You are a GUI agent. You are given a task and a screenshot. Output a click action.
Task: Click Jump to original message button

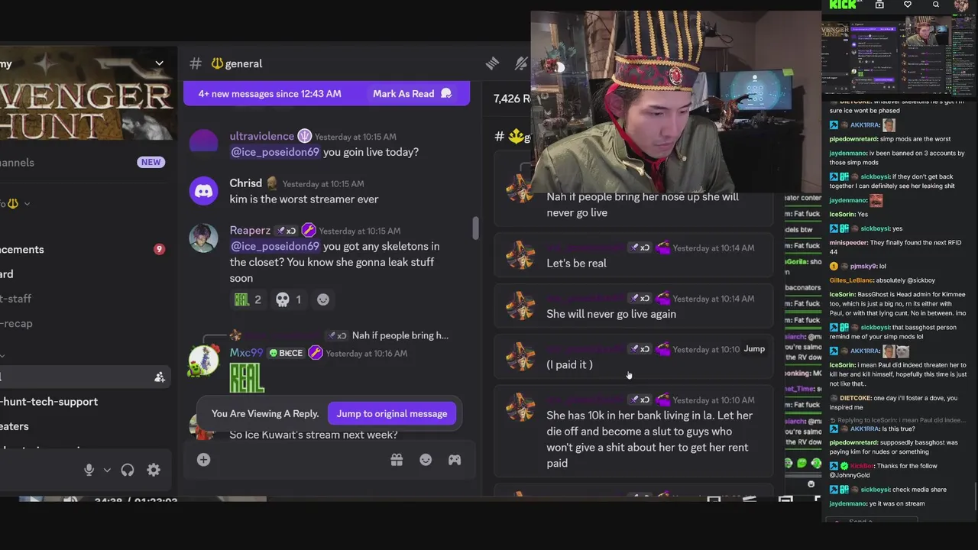tap(392, 414)
